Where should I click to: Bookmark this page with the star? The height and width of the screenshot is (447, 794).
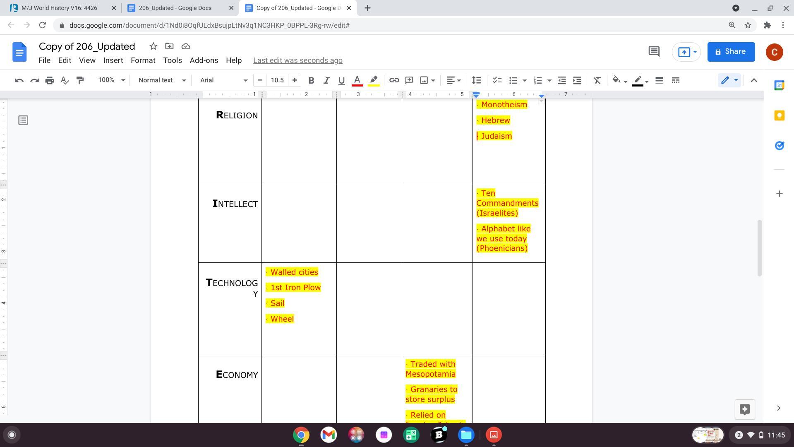(748, 25)
